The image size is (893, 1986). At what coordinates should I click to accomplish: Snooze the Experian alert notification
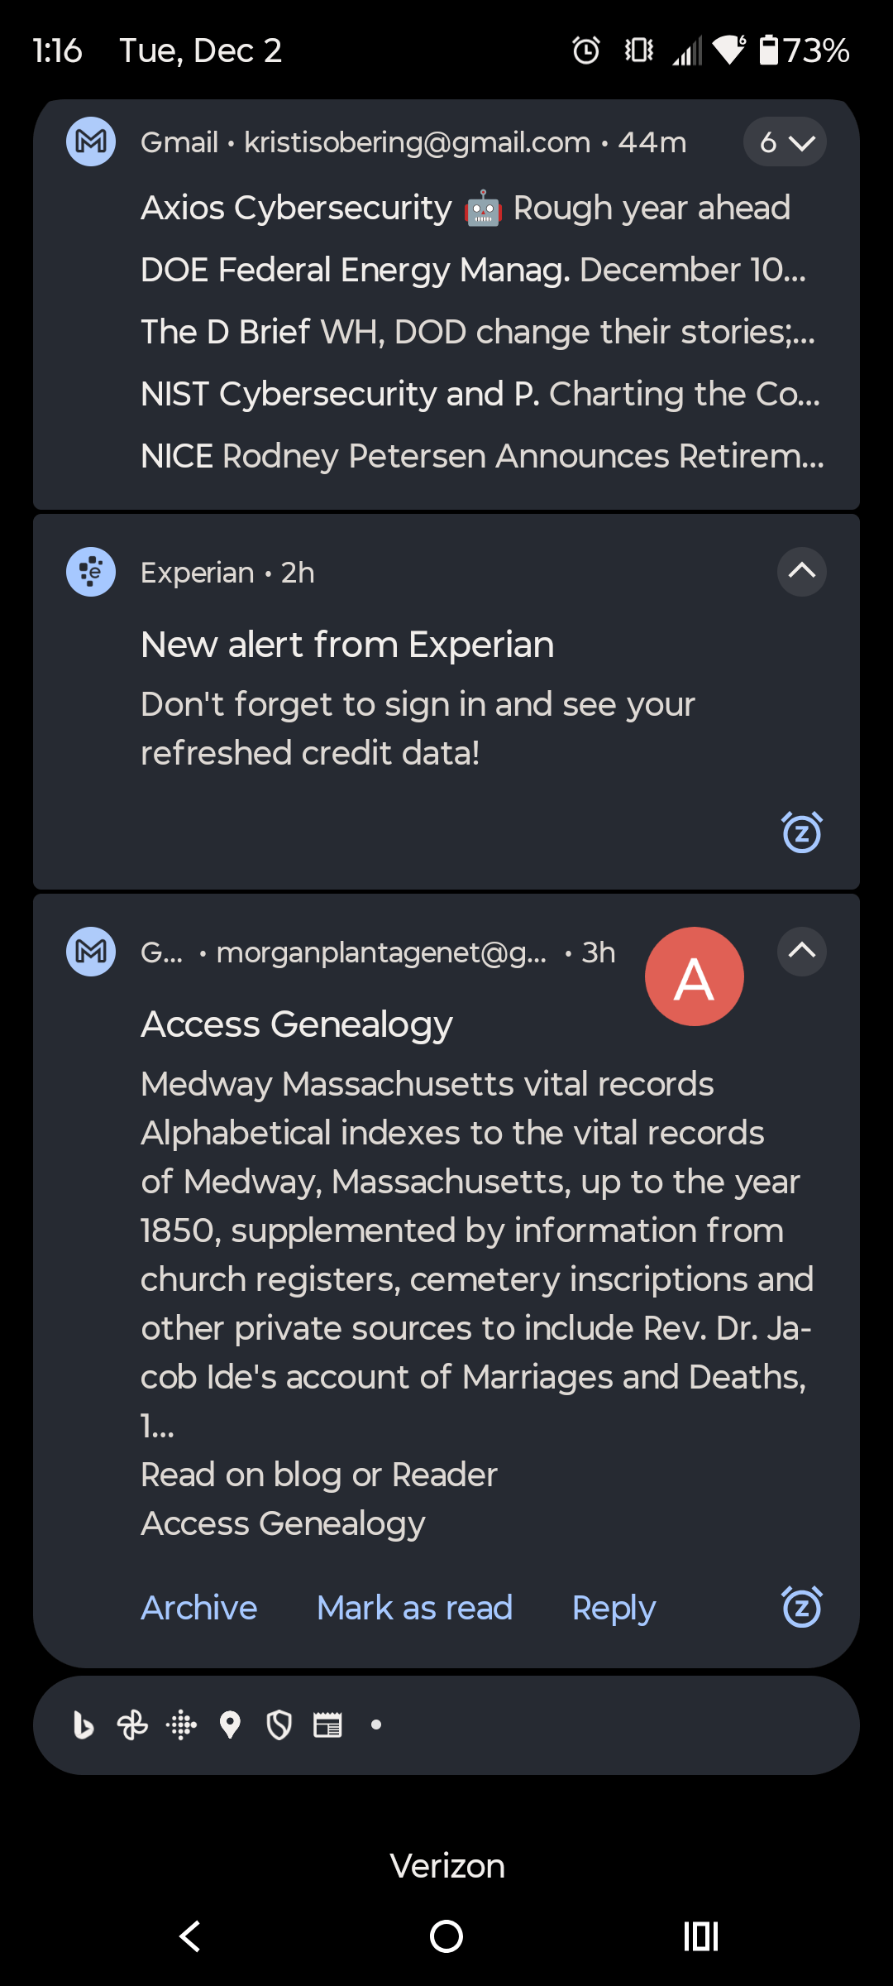tap(800, 833)
